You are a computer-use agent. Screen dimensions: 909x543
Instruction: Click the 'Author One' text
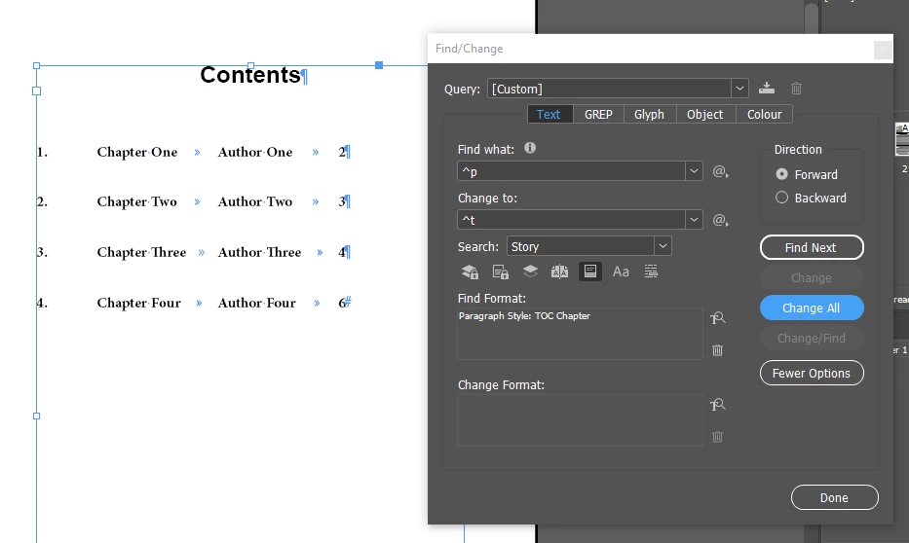(255, 152)
